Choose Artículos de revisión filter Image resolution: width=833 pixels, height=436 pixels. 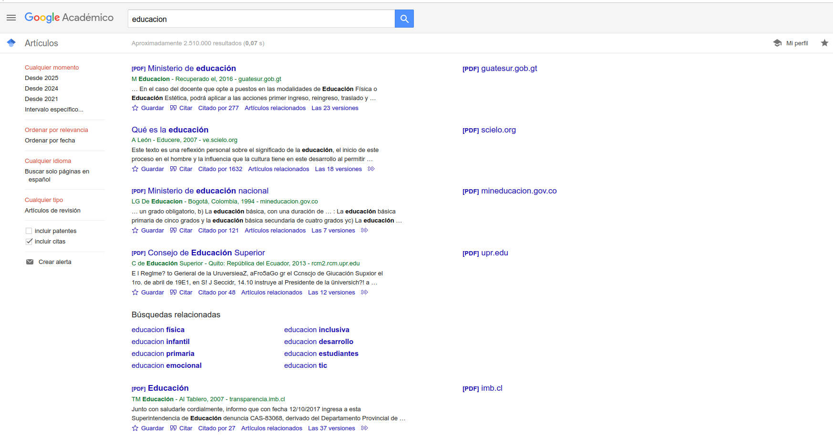[x=52, y=211]
